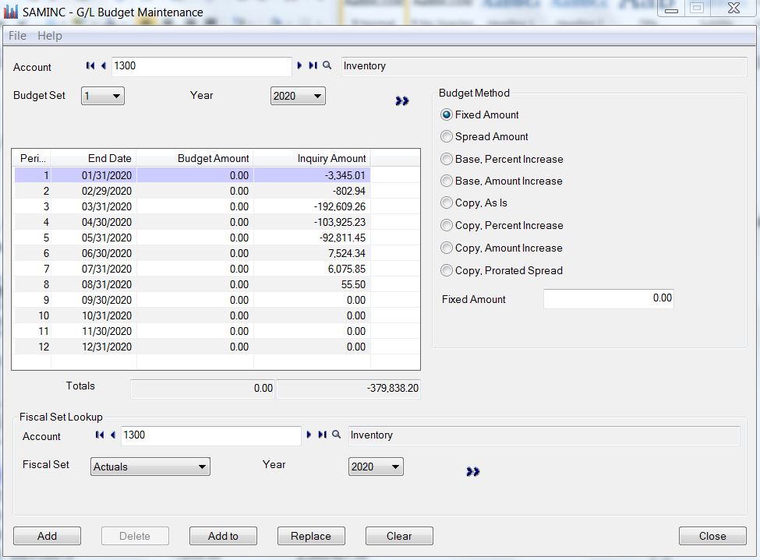This screenshot has width=760, height=560.
Task: Open the File menu
Action: (17, 35)
